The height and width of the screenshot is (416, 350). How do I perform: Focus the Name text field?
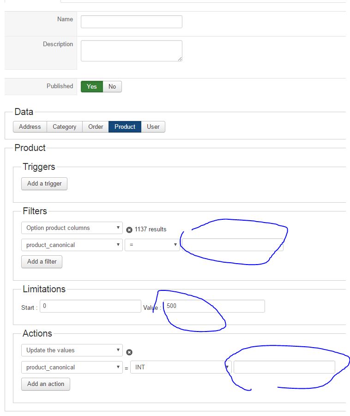131,22
